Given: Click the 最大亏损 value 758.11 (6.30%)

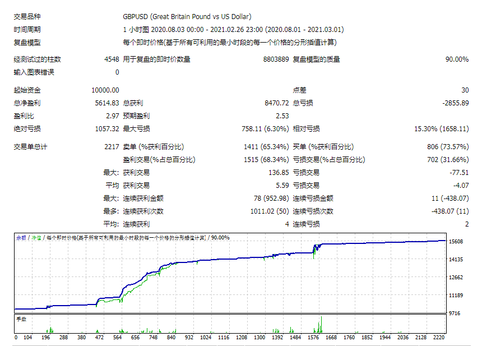Looking at the screenshot, I should click(x=265, y=129).
